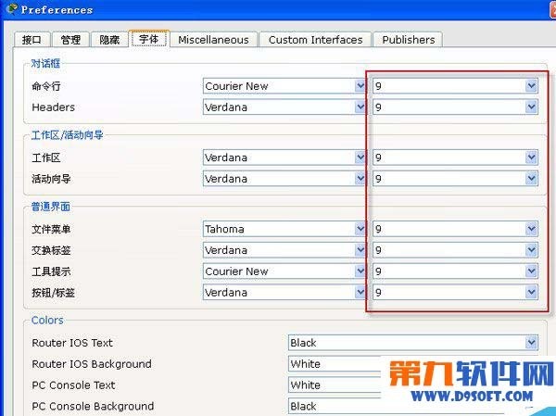Switch to the Publishers tab
This screenshot has height=416, width=556.
(408, 40)
